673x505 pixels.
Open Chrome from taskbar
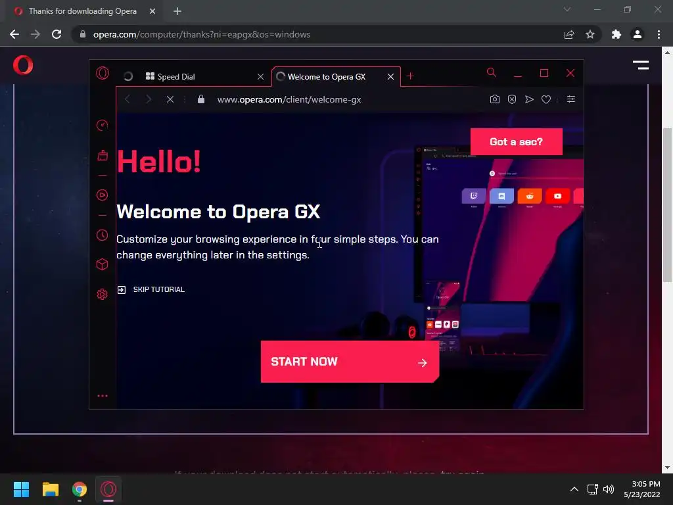point(80,489)
